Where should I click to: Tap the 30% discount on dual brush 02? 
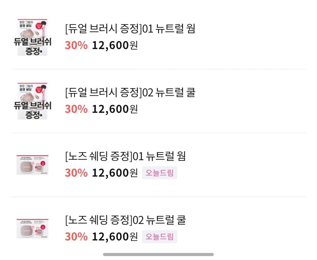(76, 109)
